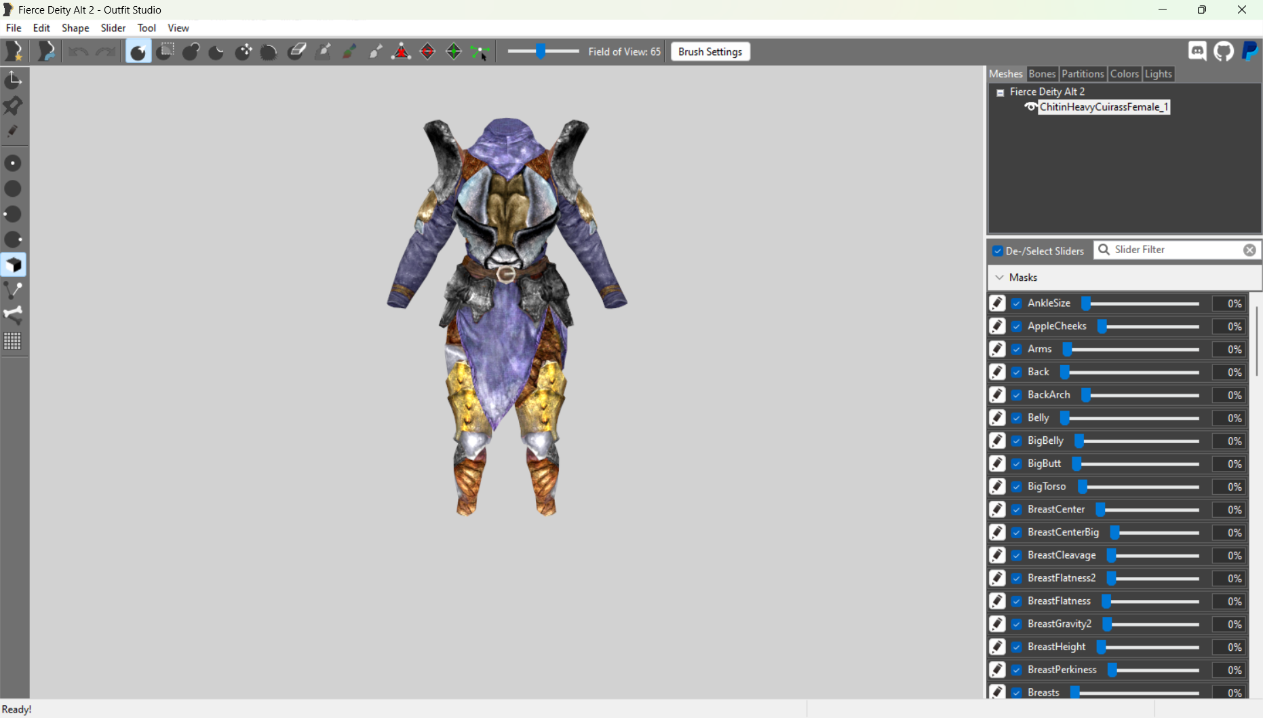The image size is (1263, 718).
Task: Toggle the grid floor icon
Action: coord(14,341)
